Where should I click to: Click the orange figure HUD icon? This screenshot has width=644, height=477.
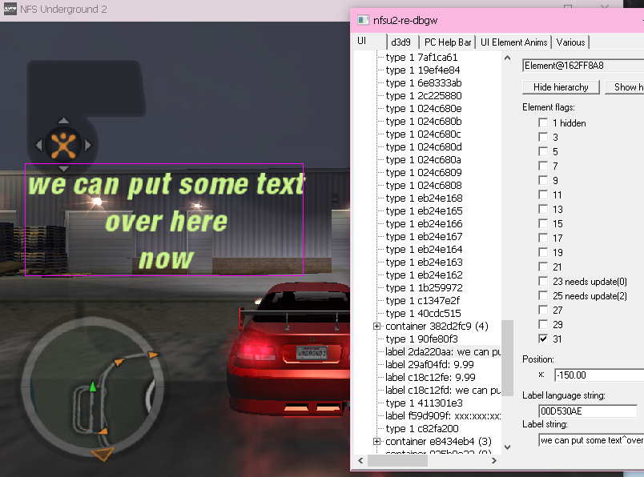pyautogui.click(x=62, y=145)
